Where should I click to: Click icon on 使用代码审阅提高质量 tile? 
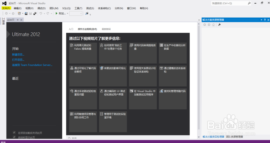(131, 45)
